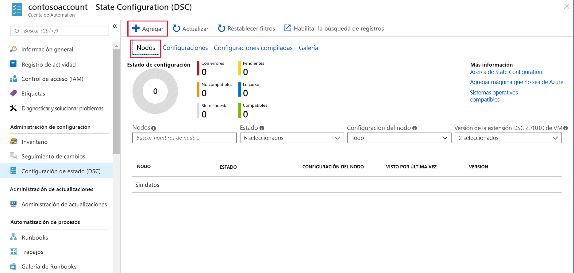Click the Trabajos checklist icon
The image size is (574, 273).
(x=13, y=252)
